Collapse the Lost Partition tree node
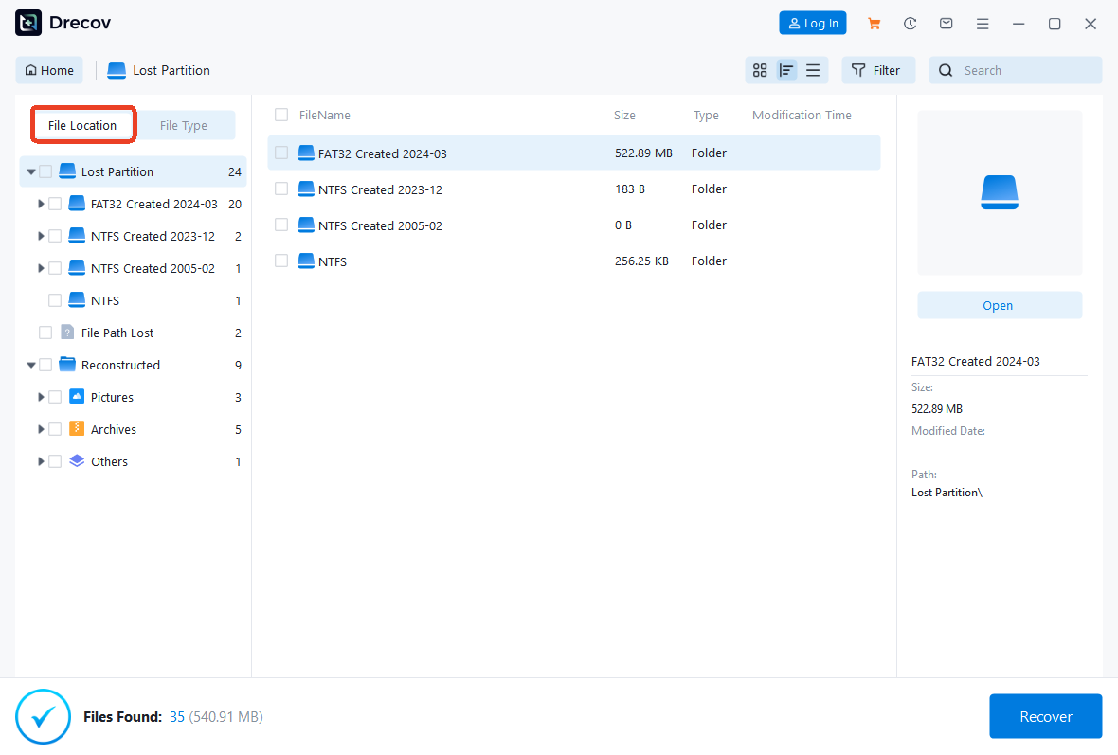The width and height of the screenshot is (1118, 755). (x=31, y=172)
